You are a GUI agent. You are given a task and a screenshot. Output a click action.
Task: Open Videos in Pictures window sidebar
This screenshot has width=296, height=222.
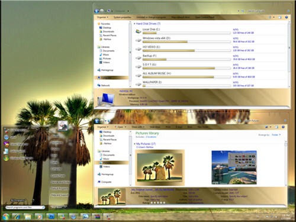(104, 166)
